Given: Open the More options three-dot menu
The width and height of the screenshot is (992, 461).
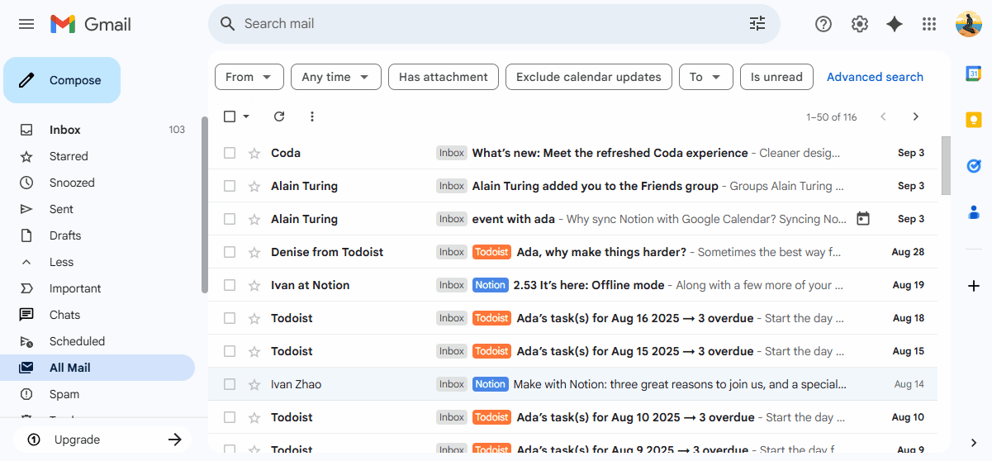Looking at the screenshot, I should (x=312, y=116).
